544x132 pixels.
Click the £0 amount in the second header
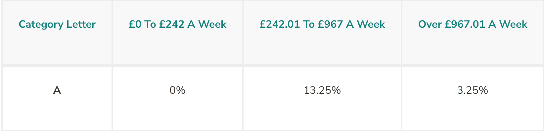tap(135, 24)
